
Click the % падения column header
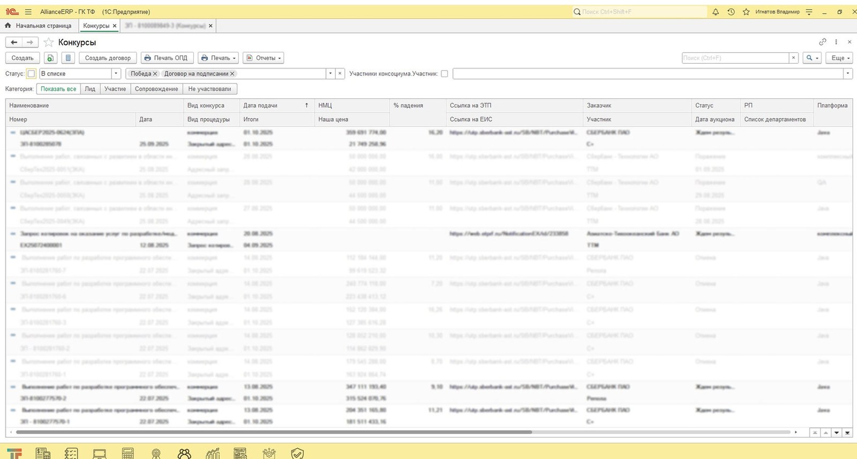[x=418, y=105]
